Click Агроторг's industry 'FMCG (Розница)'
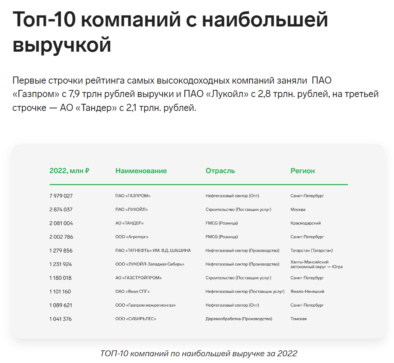The image size is (394, 363). tap(222, 237)
